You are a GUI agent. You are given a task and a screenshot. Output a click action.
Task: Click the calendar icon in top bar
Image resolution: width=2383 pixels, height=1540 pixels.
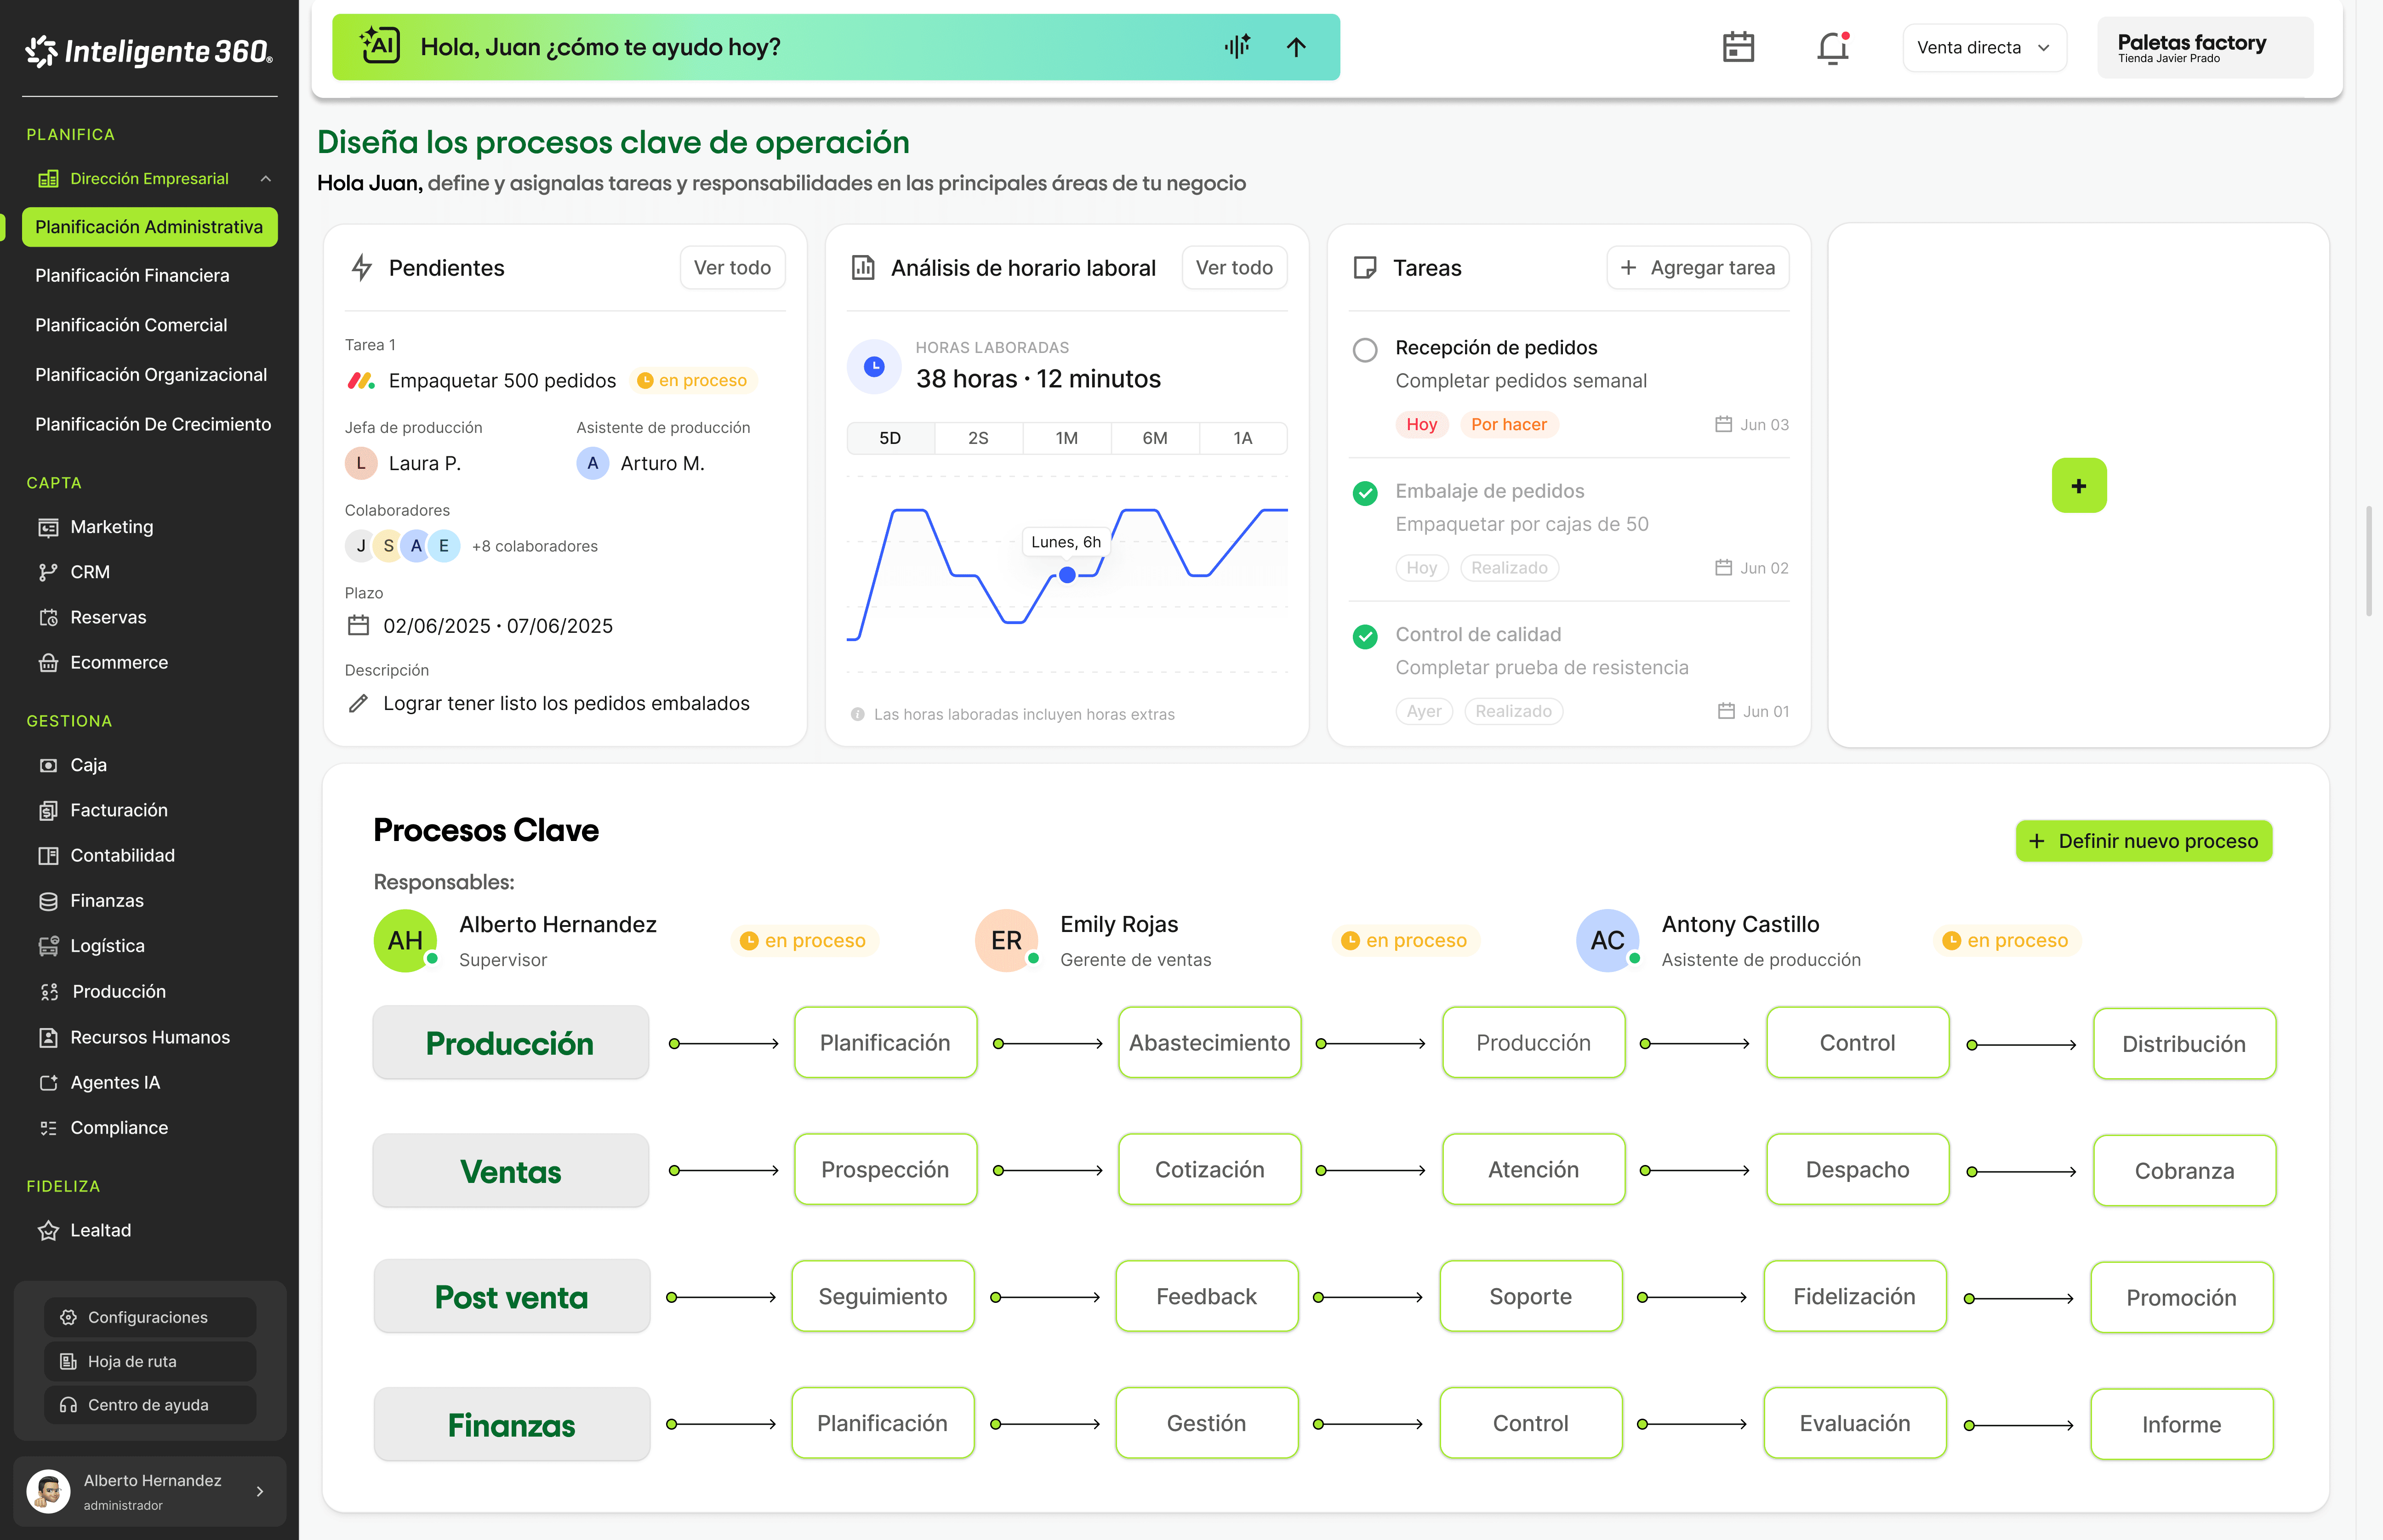pyautogui.click(x=1738, y=47)
